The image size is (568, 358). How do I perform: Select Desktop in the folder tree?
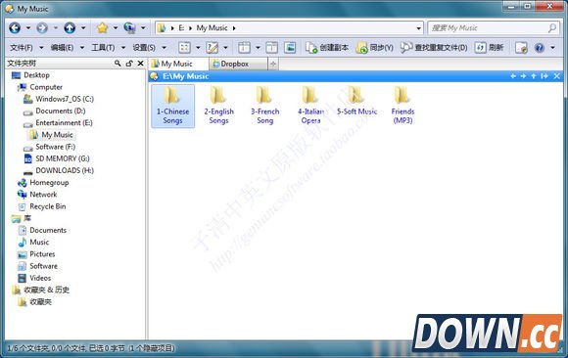(36, 75)
